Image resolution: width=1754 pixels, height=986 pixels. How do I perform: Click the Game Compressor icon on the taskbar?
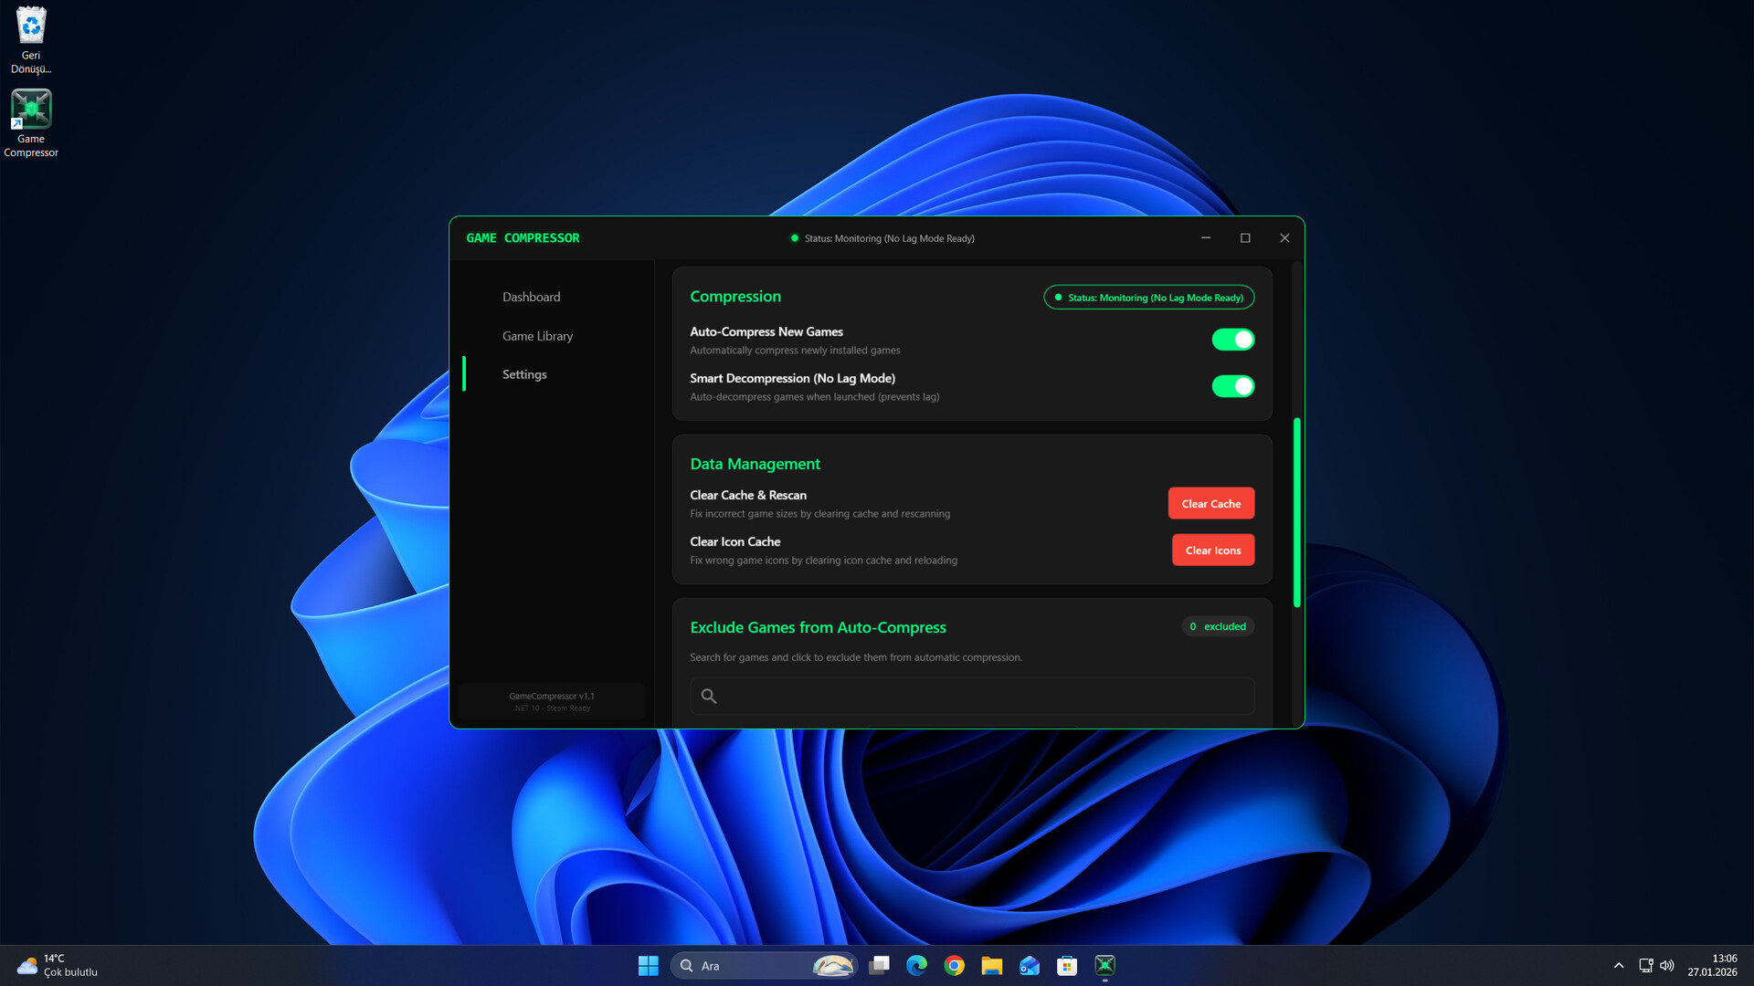(x=1104, y=965)
